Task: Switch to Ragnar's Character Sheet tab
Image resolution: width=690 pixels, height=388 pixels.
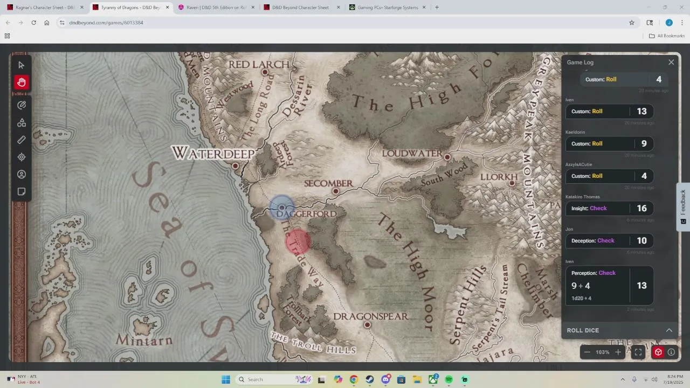Action: 45,8
